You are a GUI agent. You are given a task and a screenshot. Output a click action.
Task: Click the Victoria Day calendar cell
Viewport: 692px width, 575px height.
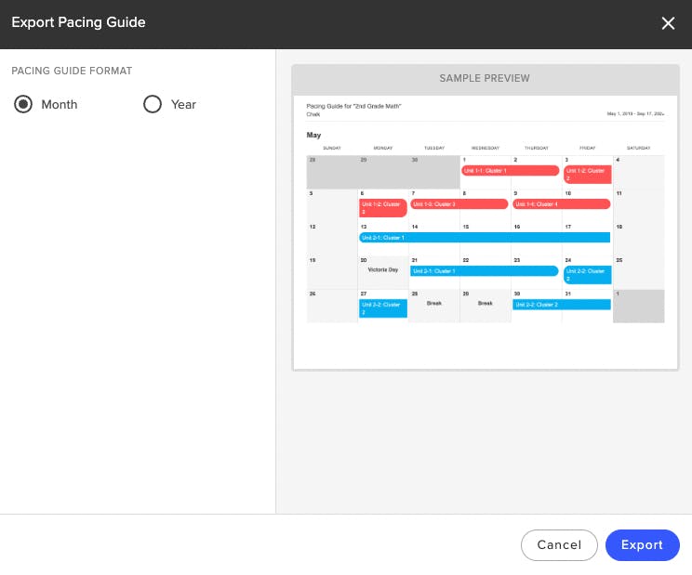click(382, 272)
